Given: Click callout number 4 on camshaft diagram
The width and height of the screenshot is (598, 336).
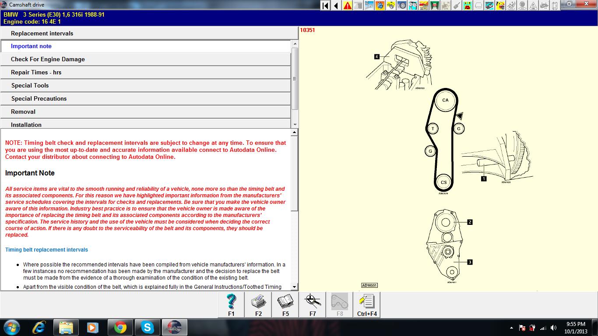Looking at the screenshot, I should click(x=376, y=56).
